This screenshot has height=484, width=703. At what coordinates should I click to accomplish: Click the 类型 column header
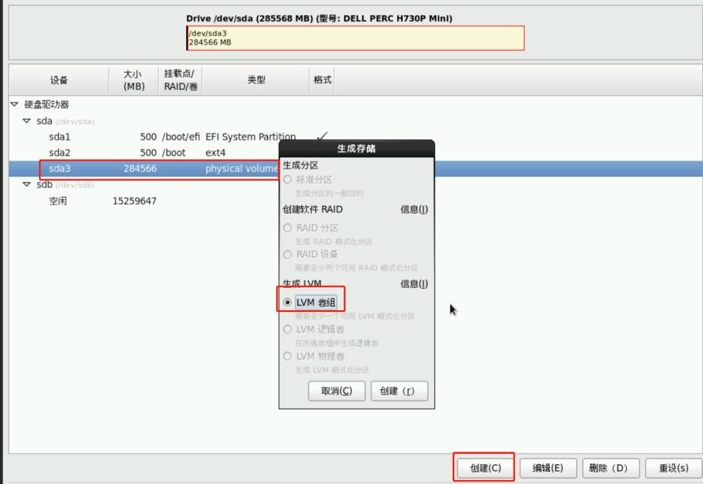tap(256, 80)
